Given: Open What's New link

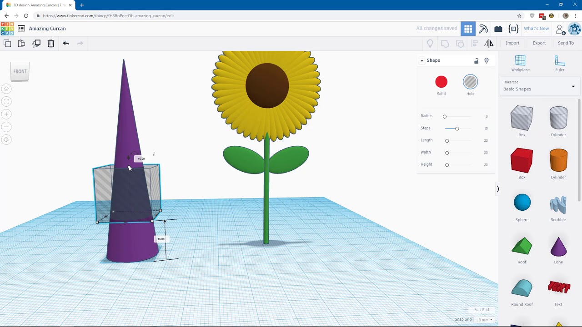Looking at the screenshot, I should [537, 29].
